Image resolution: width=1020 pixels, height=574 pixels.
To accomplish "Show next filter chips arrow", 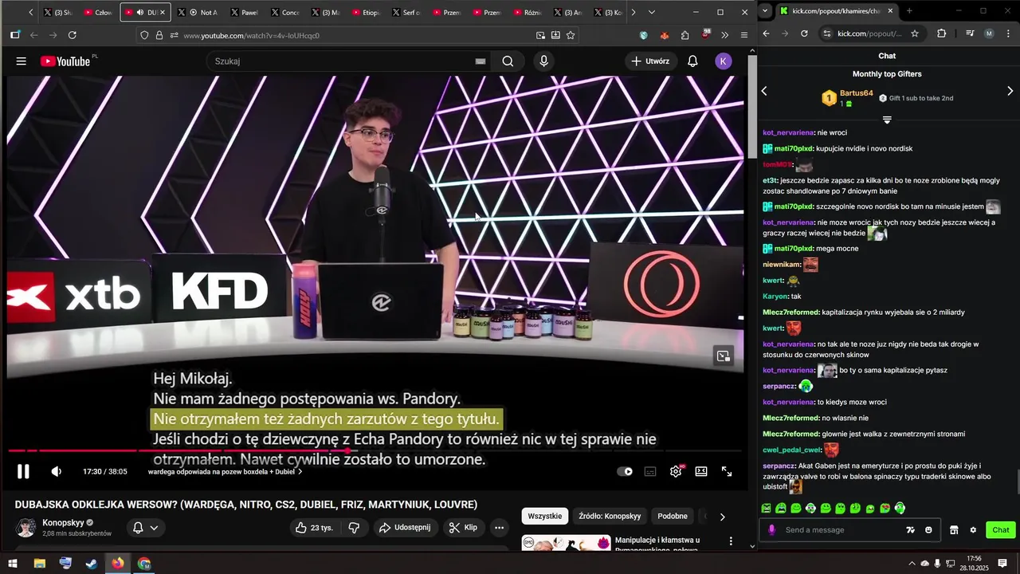I will click(x=722, y=517).
